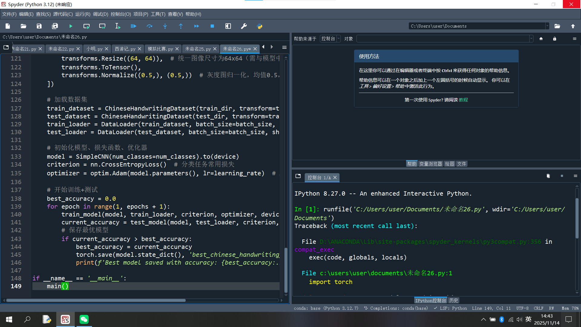
Task: Switch to the 未命名25.py editor tab
Action: click(198, 49)
